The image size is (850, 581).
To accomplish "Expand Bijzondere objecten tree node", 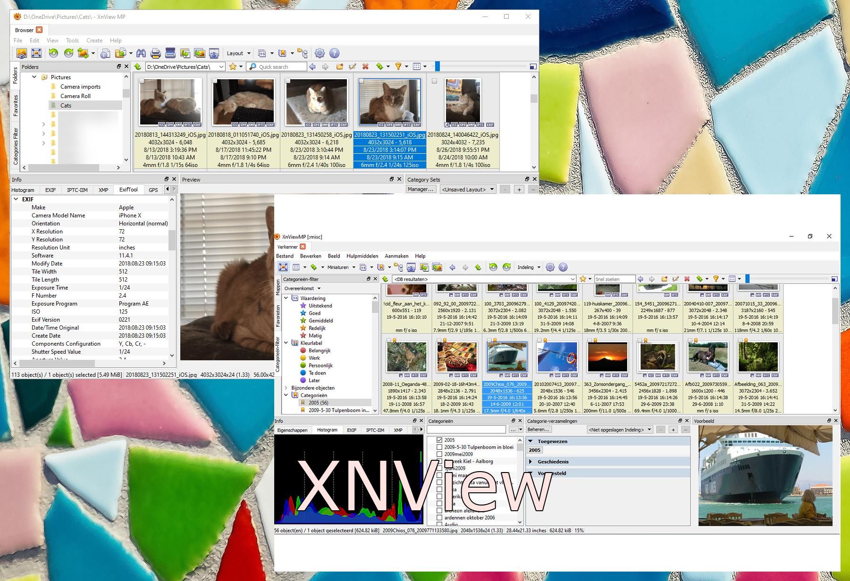I will click(x=286, y=388).
